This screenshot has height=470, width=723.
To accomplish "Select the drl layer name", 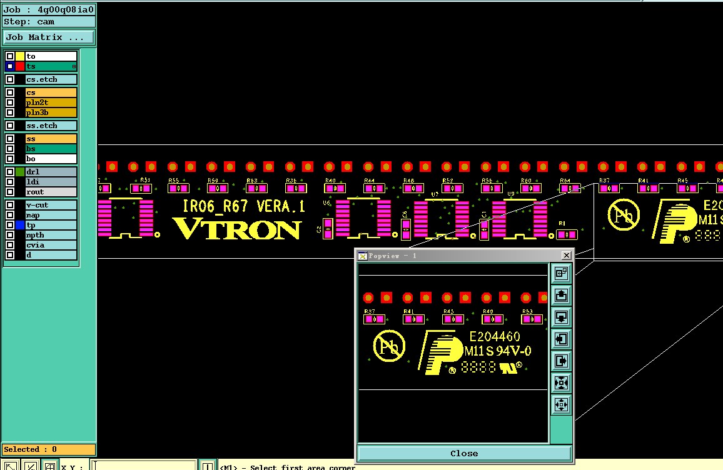I will point(51,172).
